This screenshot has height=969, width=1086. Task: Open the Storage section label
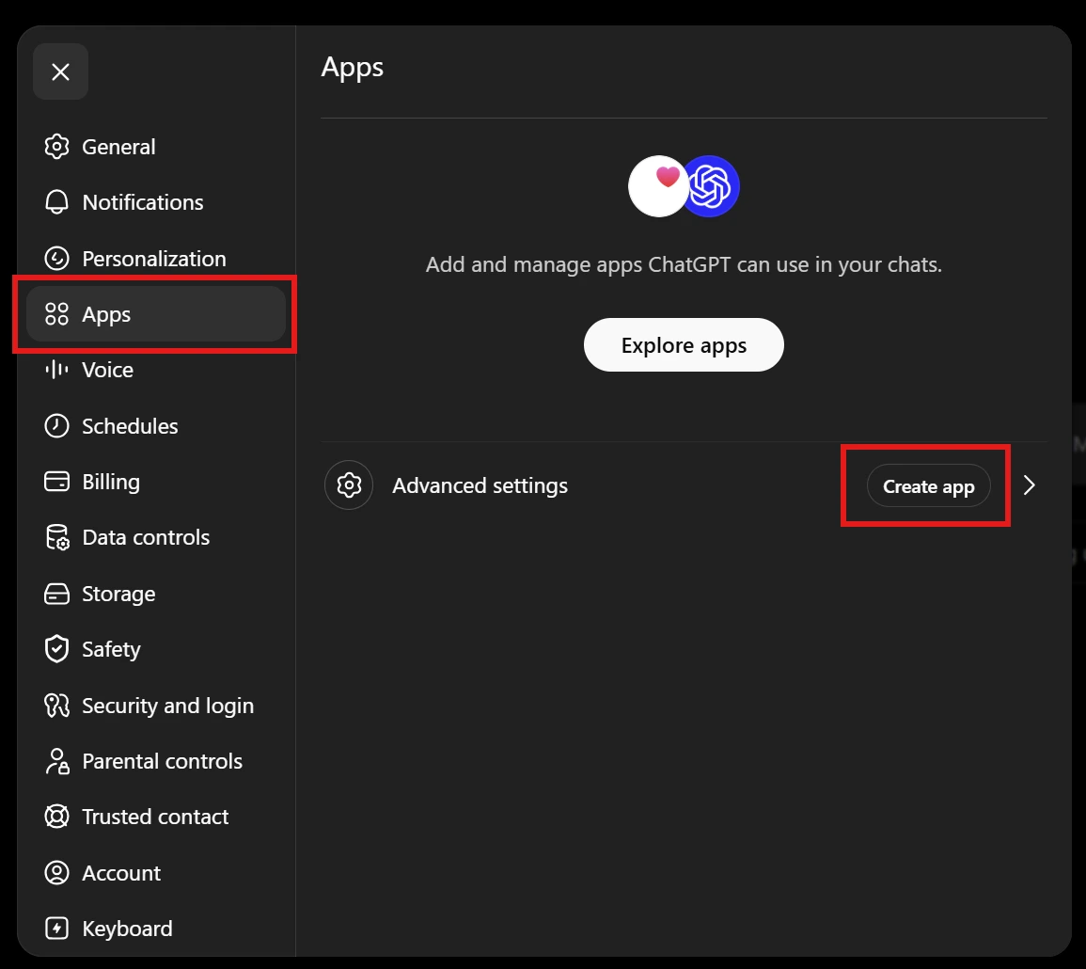click(x=118, y=594)
